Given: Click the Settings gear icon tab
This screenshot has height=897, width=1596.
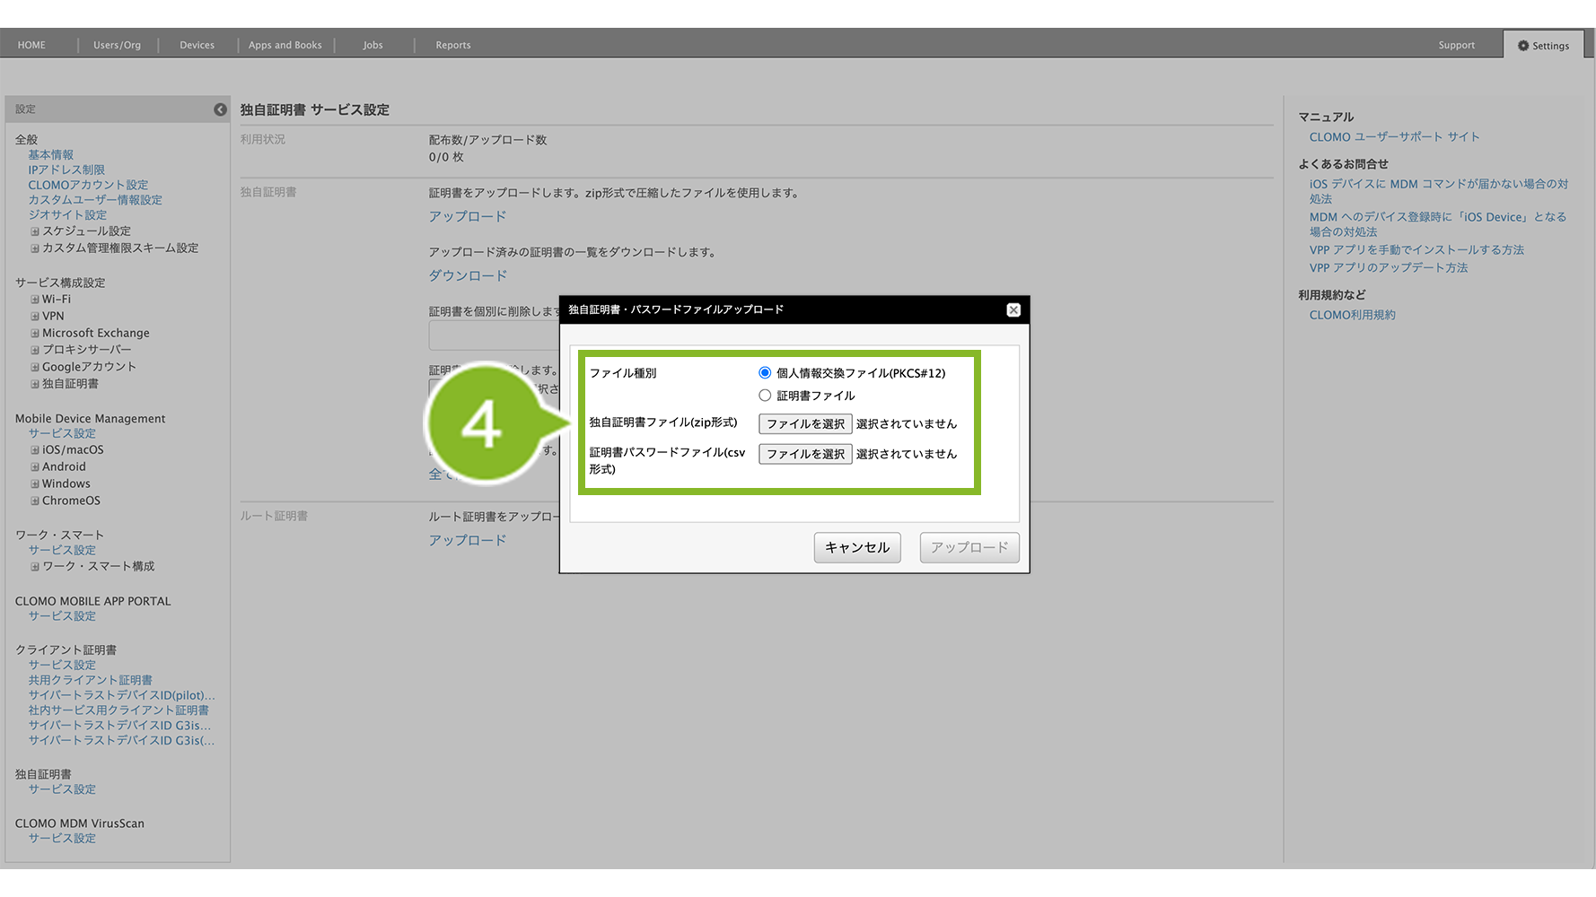Looking at the screenshot, I should pyautogui.click(x=1543, y=46).
